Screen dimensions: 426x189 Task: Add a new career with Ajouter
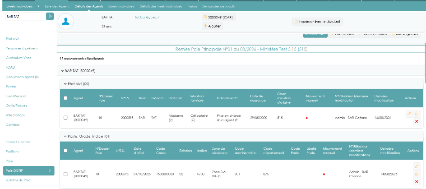[212, 26]
